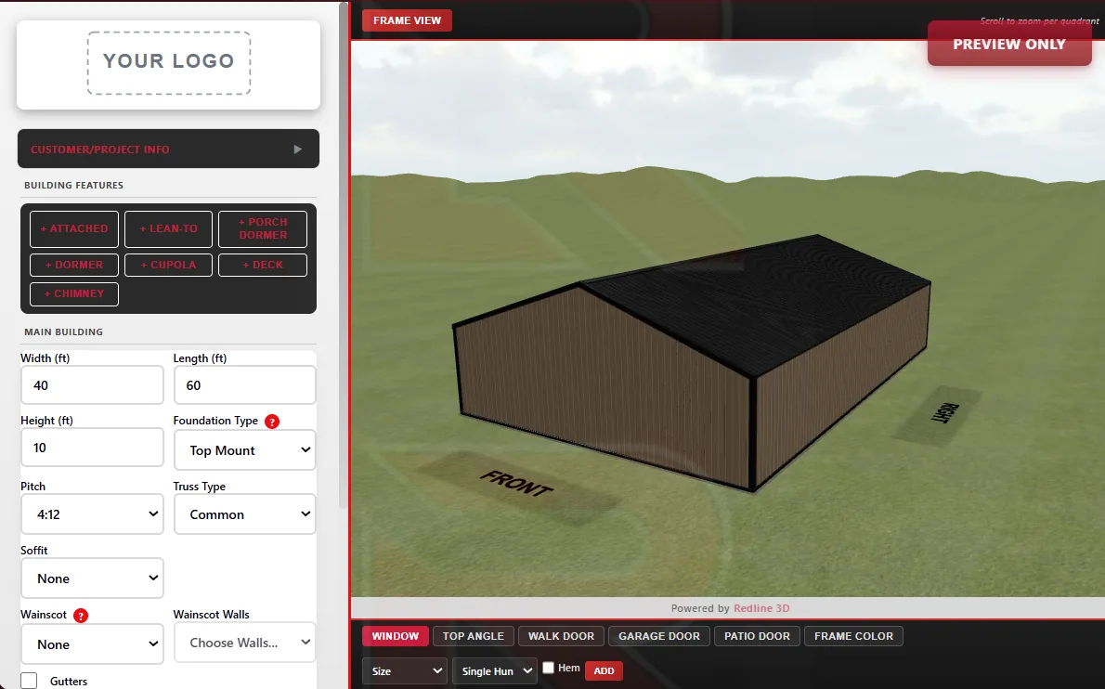Add a Chimney feature

click(x=74, y=293)
